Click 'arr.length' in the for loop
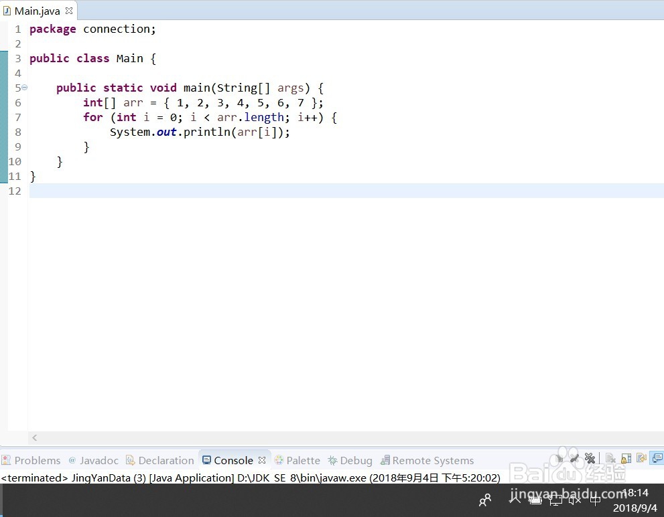Image resolution: width=664 pixels, height=517 pixels. [251, 117]
